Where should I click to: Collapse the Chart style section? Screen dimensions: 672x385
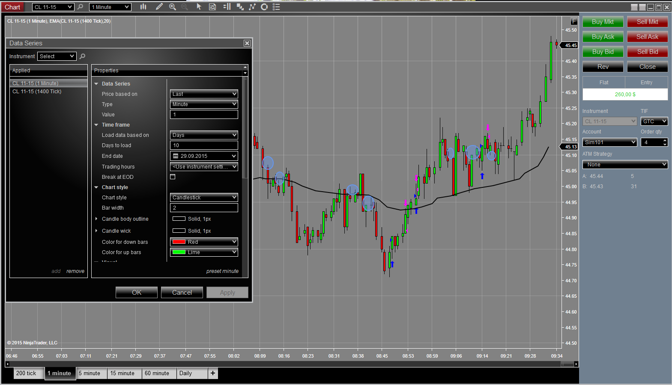[x=96, y=187]
